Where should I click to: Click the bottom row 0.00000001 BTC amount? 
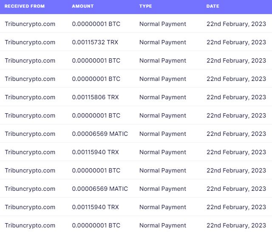point(96,225)
